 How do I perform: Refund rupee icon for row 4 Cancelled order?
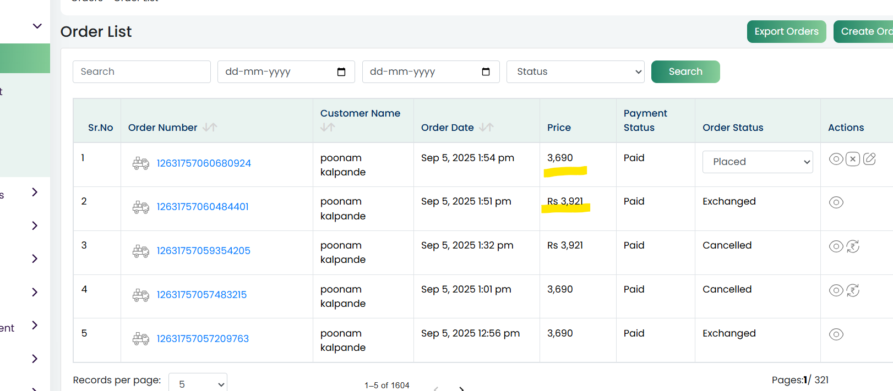click(x=853, y=290)
